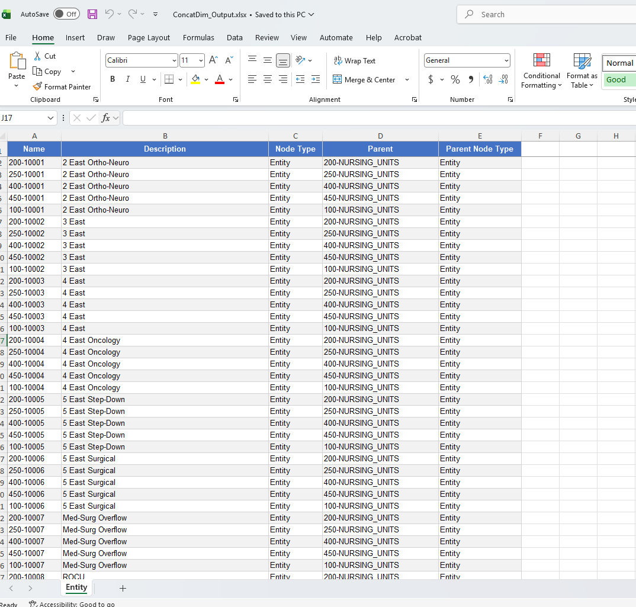The width and height of the screenshot is (636, 607).
Task: Toggle AutoSave switch
Action: click(x=66, y=14)
